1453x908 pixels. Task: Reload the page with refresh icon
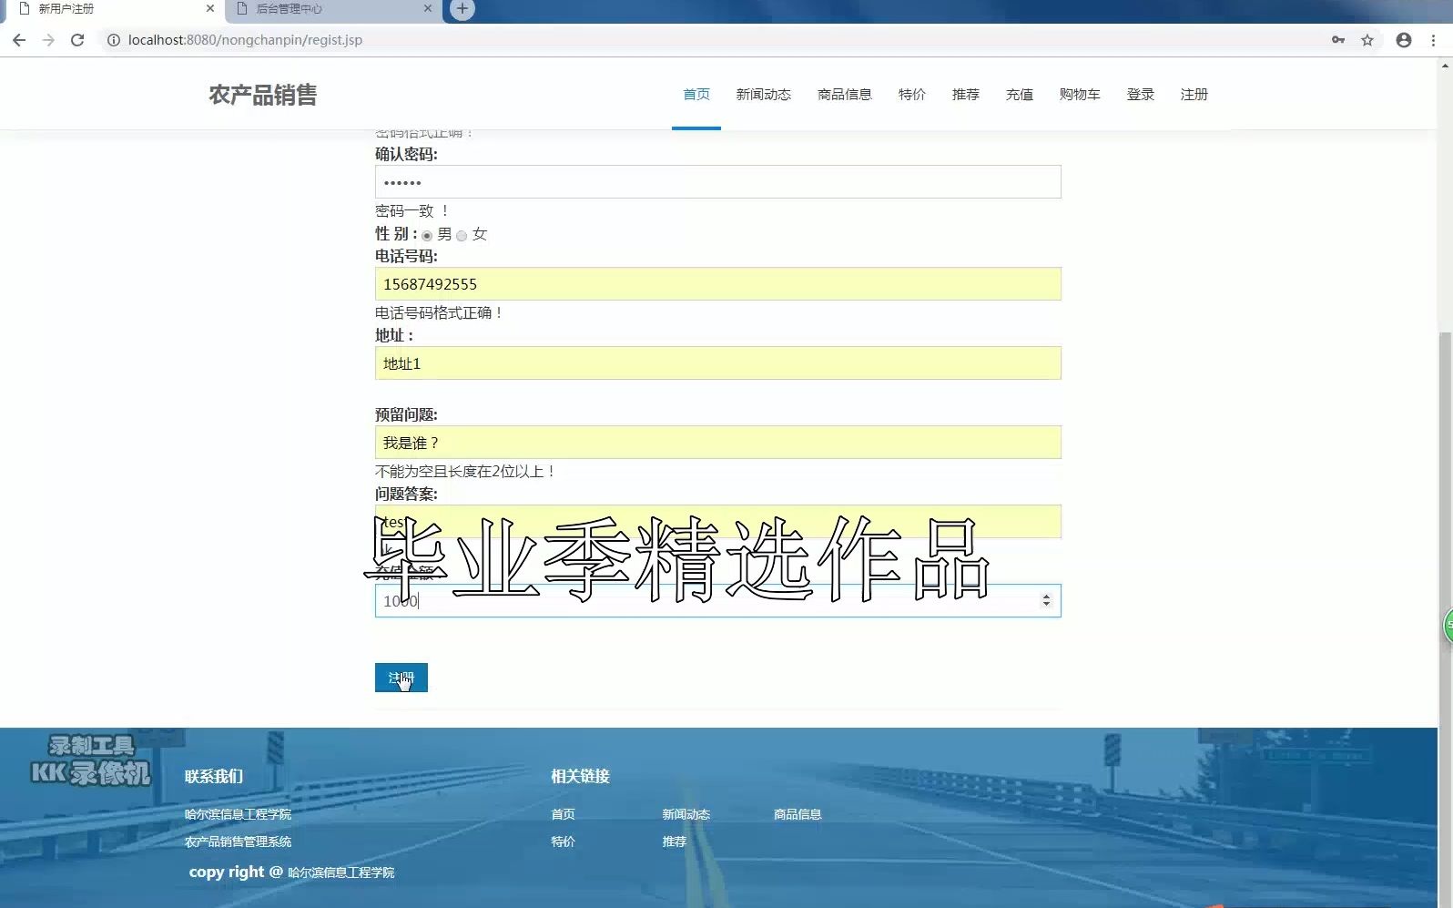point(77,40)
